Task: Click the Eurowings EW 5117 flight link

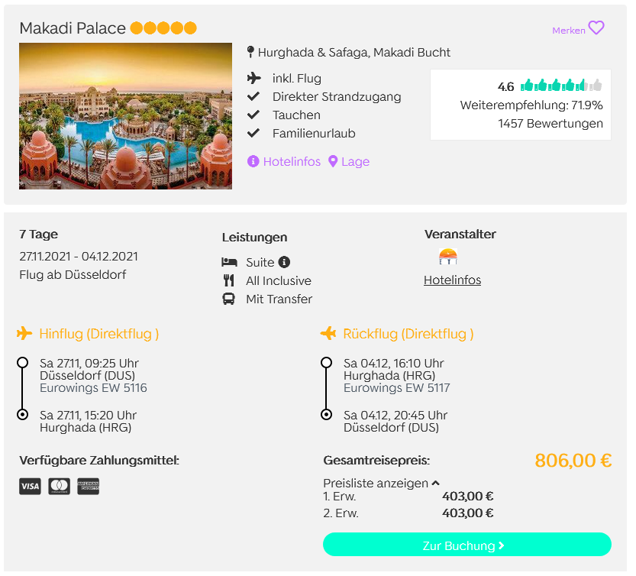Action: (397, 388)
